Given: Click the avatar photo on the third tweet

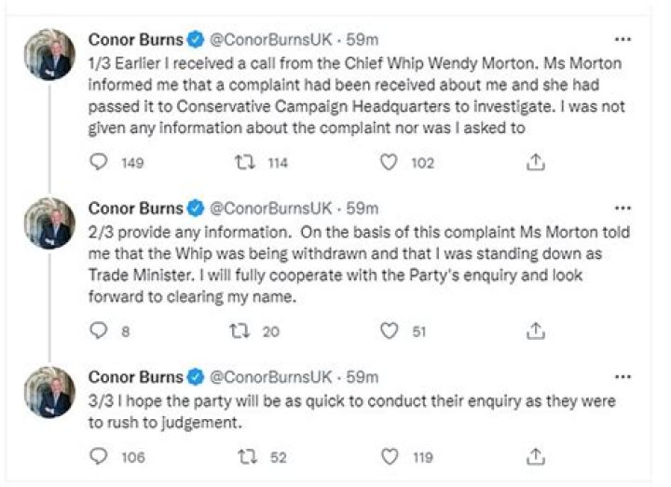Looking at the screenshot, I should [49, 391].
